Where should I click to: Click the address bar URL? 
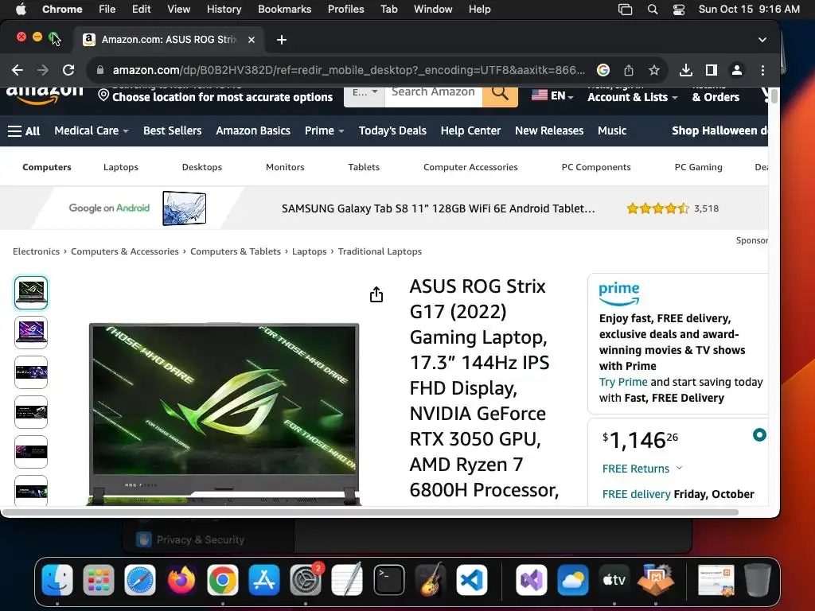coord(349,70)
